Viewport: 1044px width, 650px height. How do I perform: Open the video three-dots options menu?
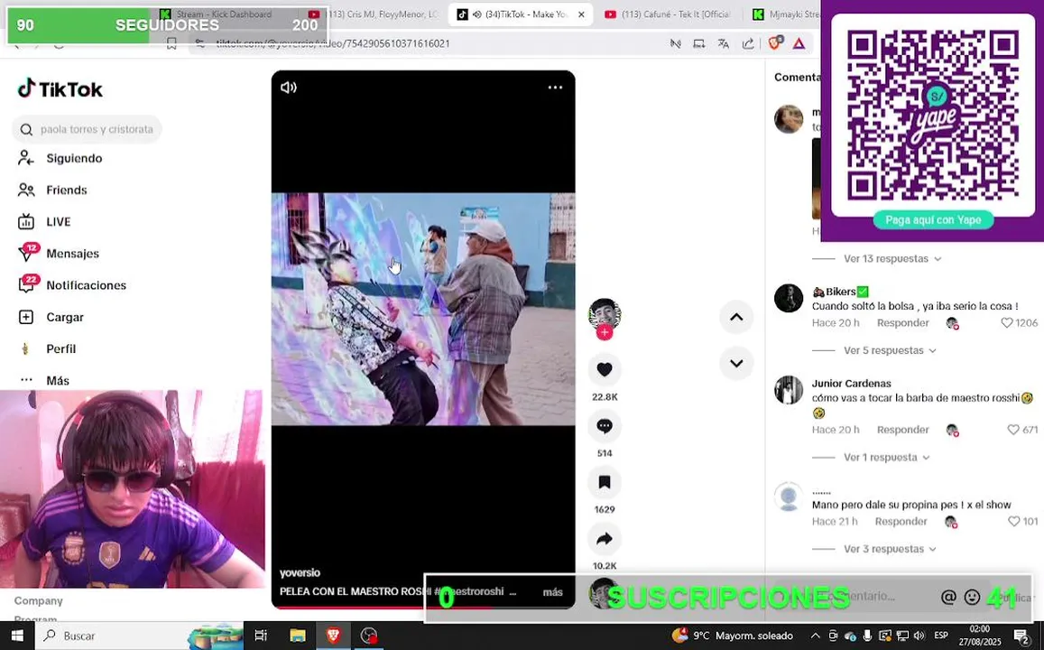(555, 88)
